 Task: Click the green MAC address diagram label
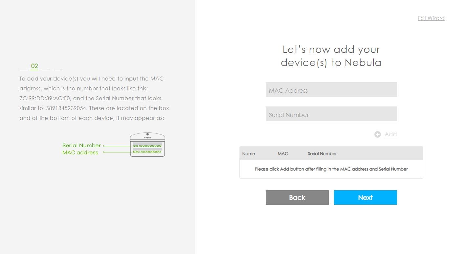click(x=80, y=152)
